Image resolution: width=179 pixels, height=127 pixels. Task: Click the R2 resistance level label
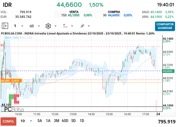pos(2,45)
